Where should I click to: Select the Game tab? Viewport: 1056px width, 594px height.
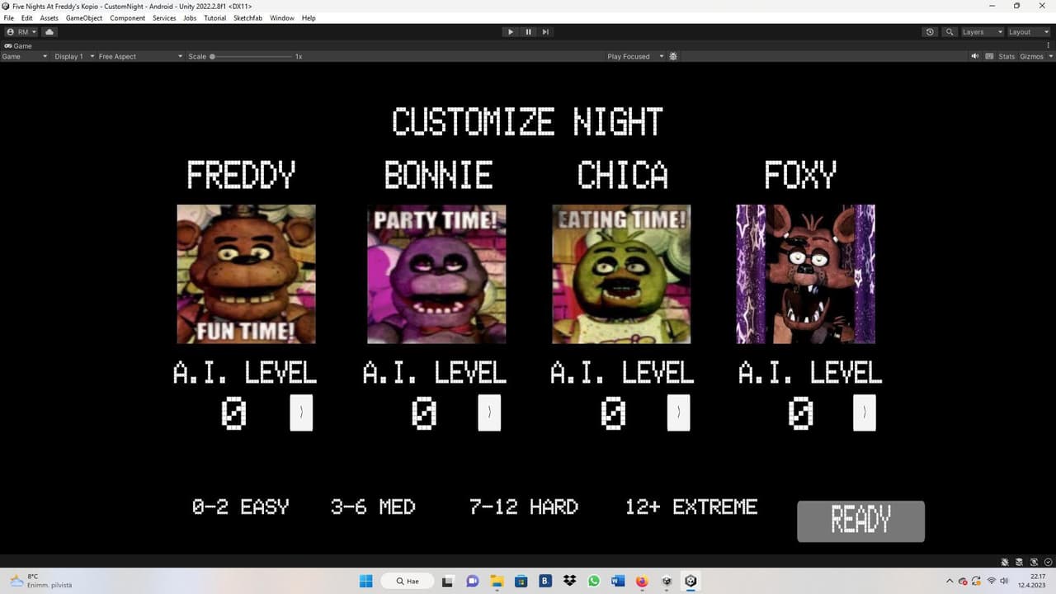(18, 45)
